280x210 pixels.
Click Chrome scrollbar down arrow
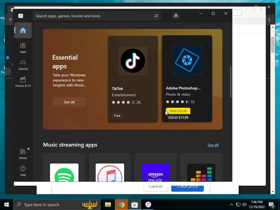[x=273, y=192]
